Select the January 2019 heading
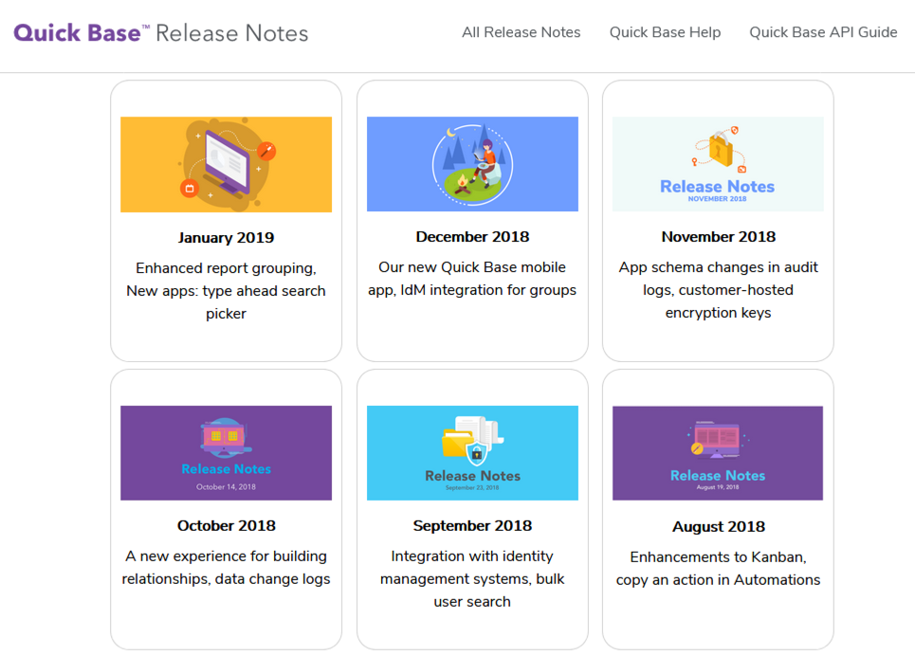 pos(227,238)
